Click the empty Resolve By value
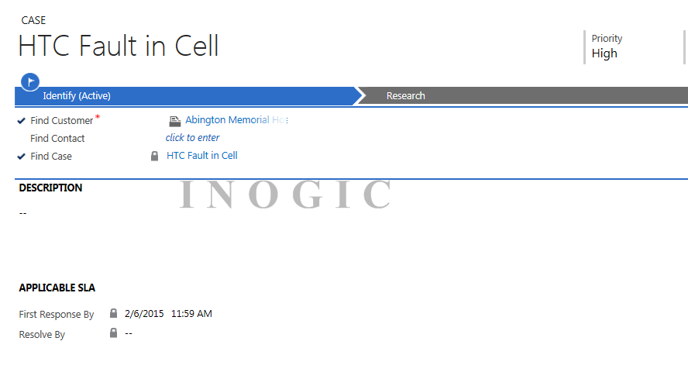The image size is (688, 379). point(129,333)
